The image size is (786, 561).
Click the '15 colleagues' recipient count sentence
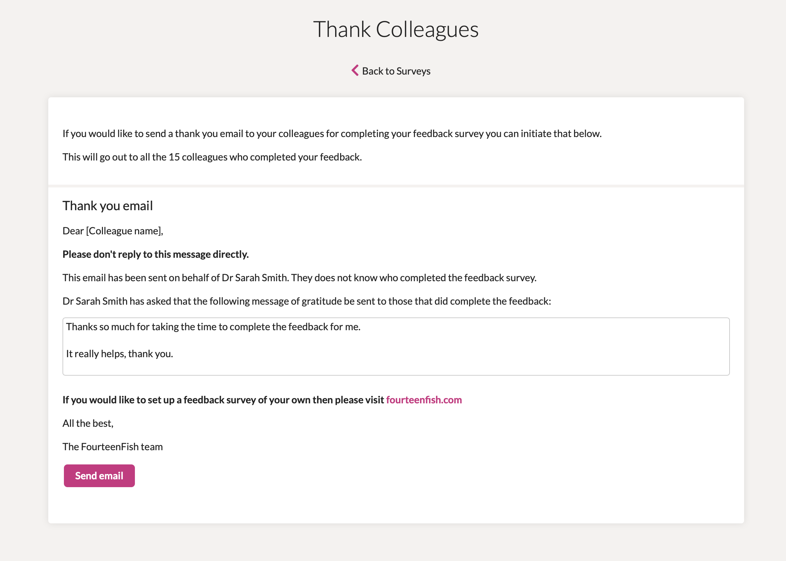[x=212, y=157]
